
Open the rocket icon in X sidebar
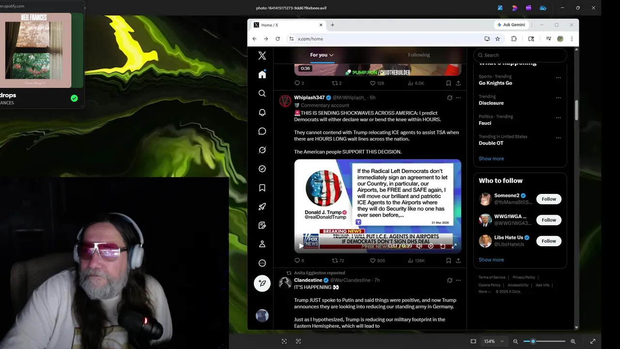262,206
